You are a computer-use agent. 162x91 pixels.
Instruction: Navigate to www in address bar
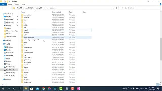coord(46,8)
